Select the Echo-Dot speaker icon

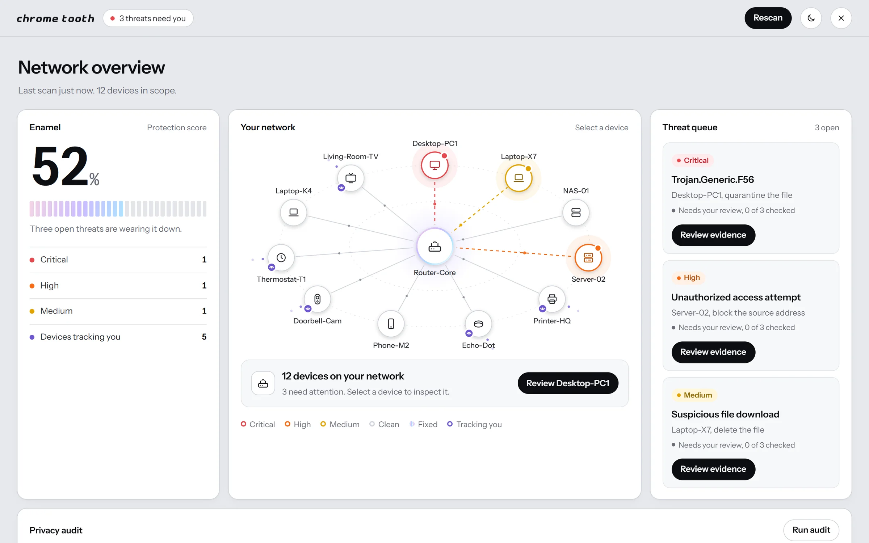pyautogui.click(x=478, y=324)
